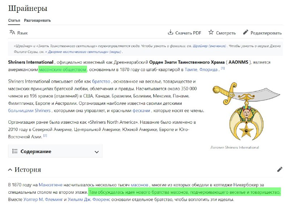Click the История section heading

(28, 169)
